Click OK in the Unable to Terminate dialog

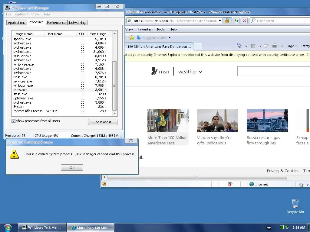pos(72,167)
